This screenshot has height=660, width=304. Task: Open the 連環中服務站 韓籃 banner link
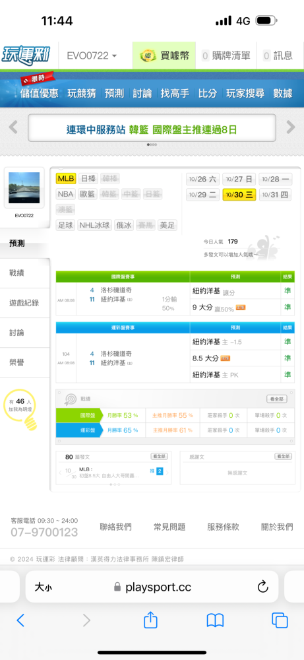click(152, 128)
